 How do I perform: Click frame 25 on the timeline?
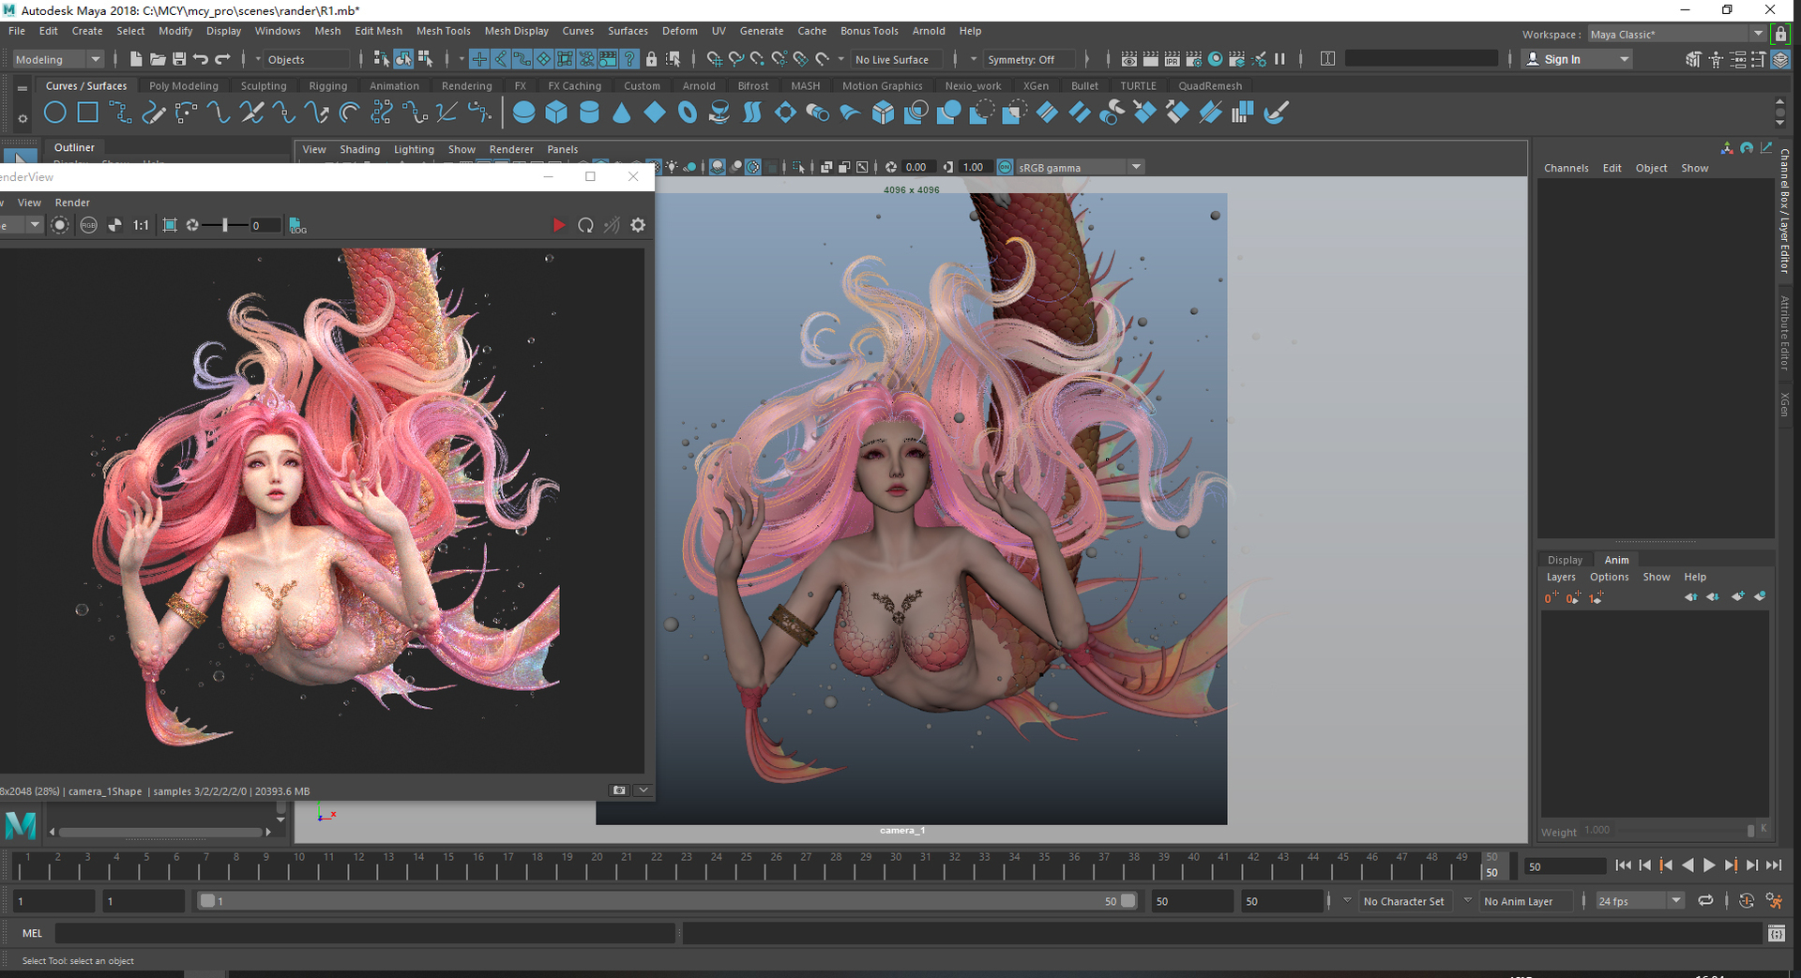point(746,865)
